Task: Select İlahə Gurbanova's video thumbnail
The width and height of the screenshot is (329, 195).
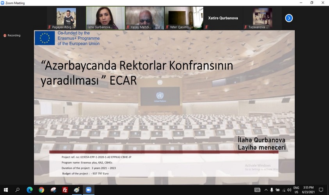Action: [x=105, y=18]
